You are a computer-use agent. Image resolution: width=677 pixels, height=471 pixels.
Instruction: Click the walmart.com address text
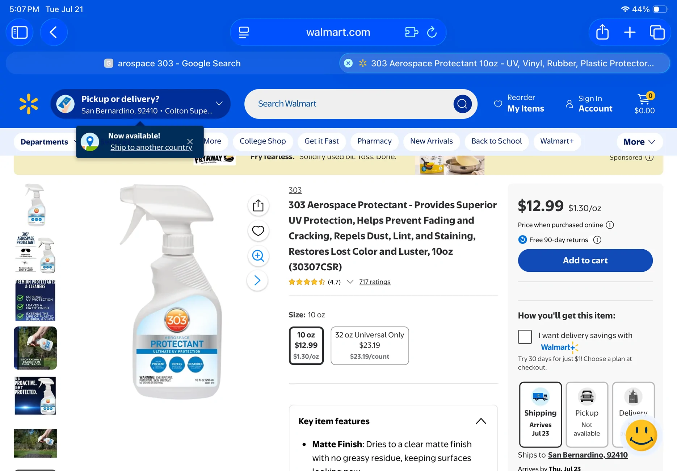click(x=338, y=32)
